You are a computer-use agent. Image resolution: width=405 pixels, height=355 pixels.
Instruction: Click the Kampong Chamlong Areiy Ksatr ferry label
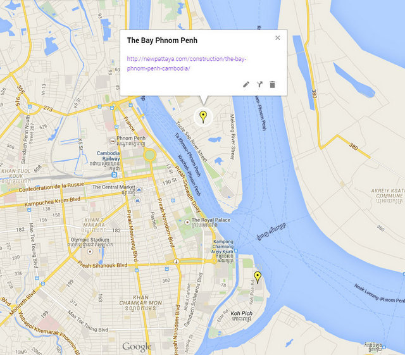pos(223,247)
